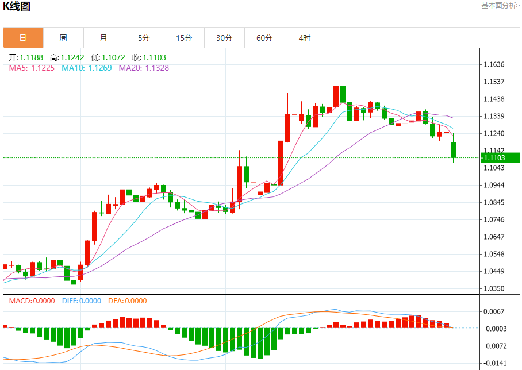Open the 15分 interval tab
This screenshot has width=522, height=370.
(184, 38)
